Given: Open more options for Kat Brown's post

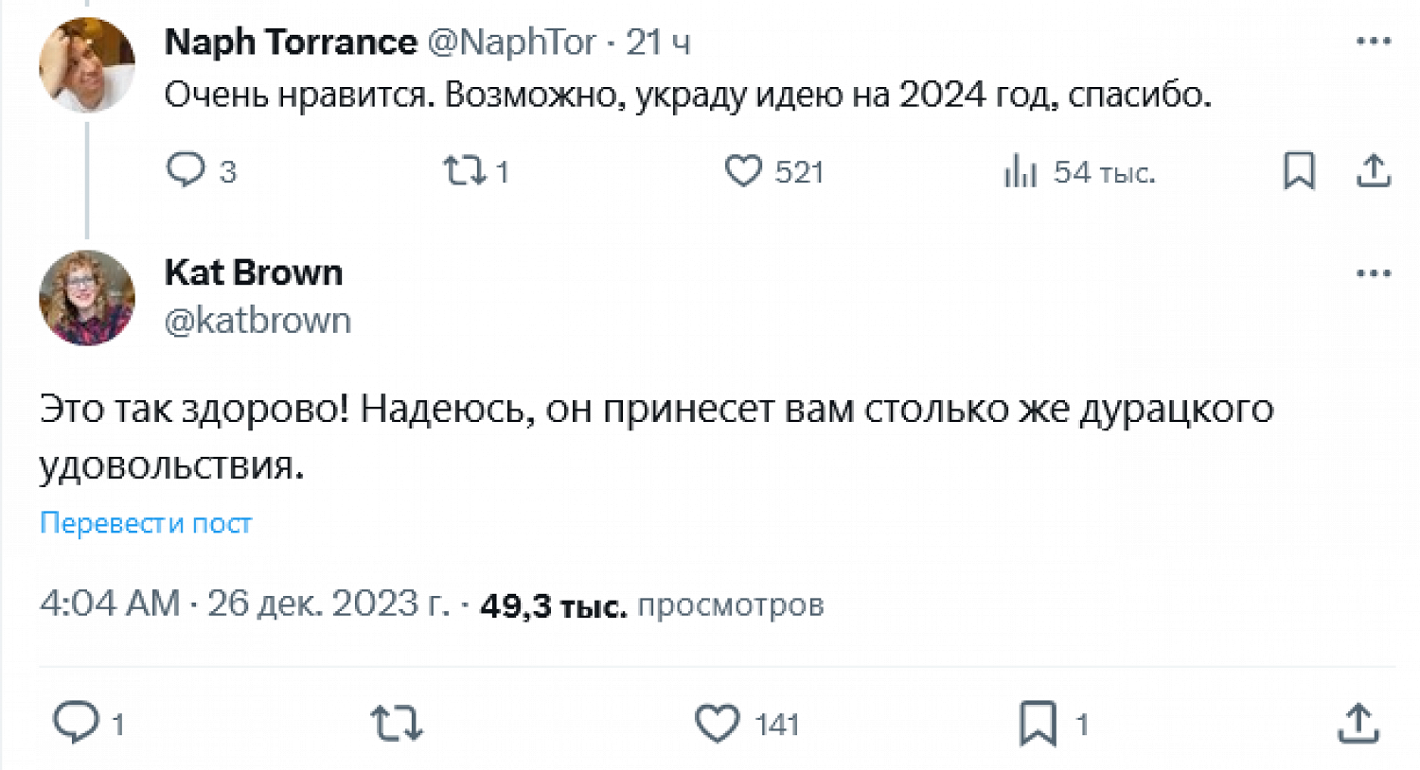Looking at the screenshot, I should click(x=1373, y=273).
